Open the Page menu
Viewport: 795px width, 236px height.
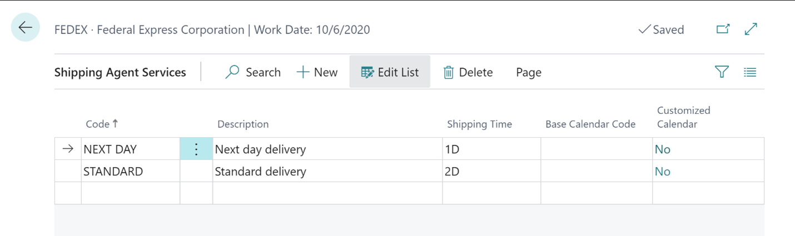point(528,72)
